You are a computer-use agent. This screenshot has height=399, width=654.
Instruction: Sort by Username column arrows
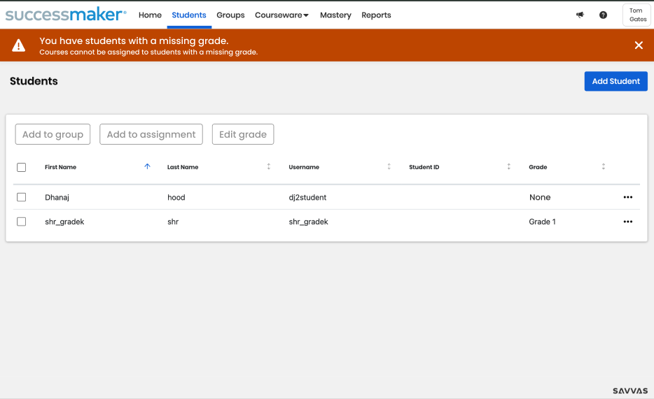[389, 167]
